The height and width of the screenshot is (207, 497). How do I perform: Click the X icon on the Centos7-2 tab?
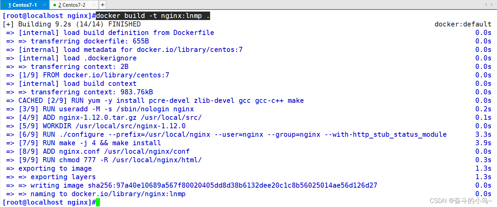click(95, 5)
